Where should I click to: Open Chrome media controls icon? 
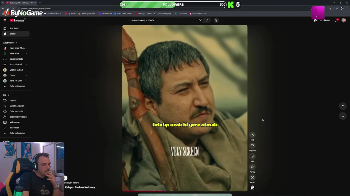tap(337, 8)
